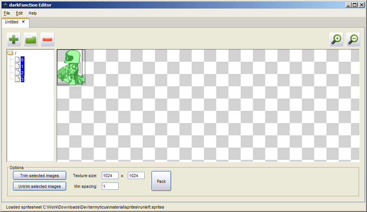The height and width of the screenshot is (212, 367).
Task: Click Trim selected images button
Action: [39, 176]
